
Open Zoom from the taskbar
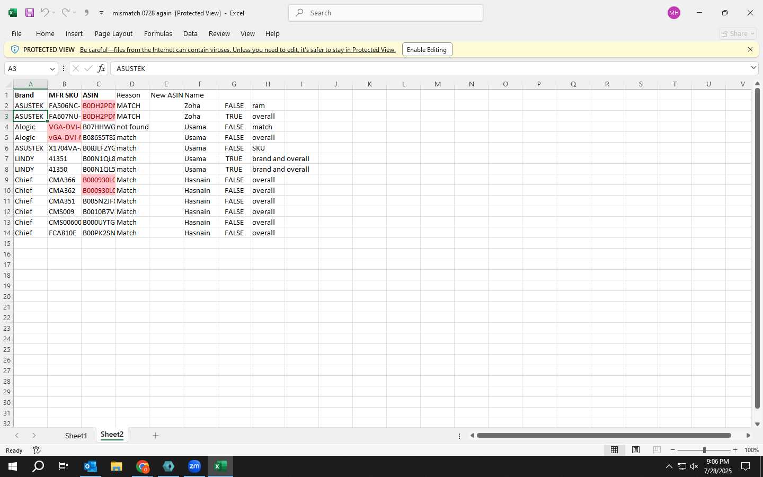tap(194, 466)
